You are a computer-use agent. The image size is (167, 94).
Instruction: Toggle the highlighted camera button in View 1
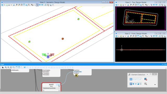click(x=37, y=5)
